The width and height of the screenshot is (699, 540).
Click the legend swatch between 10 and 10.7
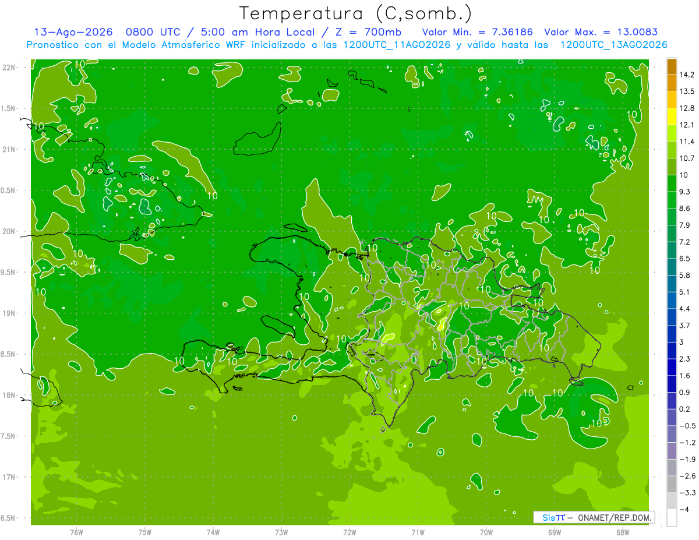tap(672, 167)
